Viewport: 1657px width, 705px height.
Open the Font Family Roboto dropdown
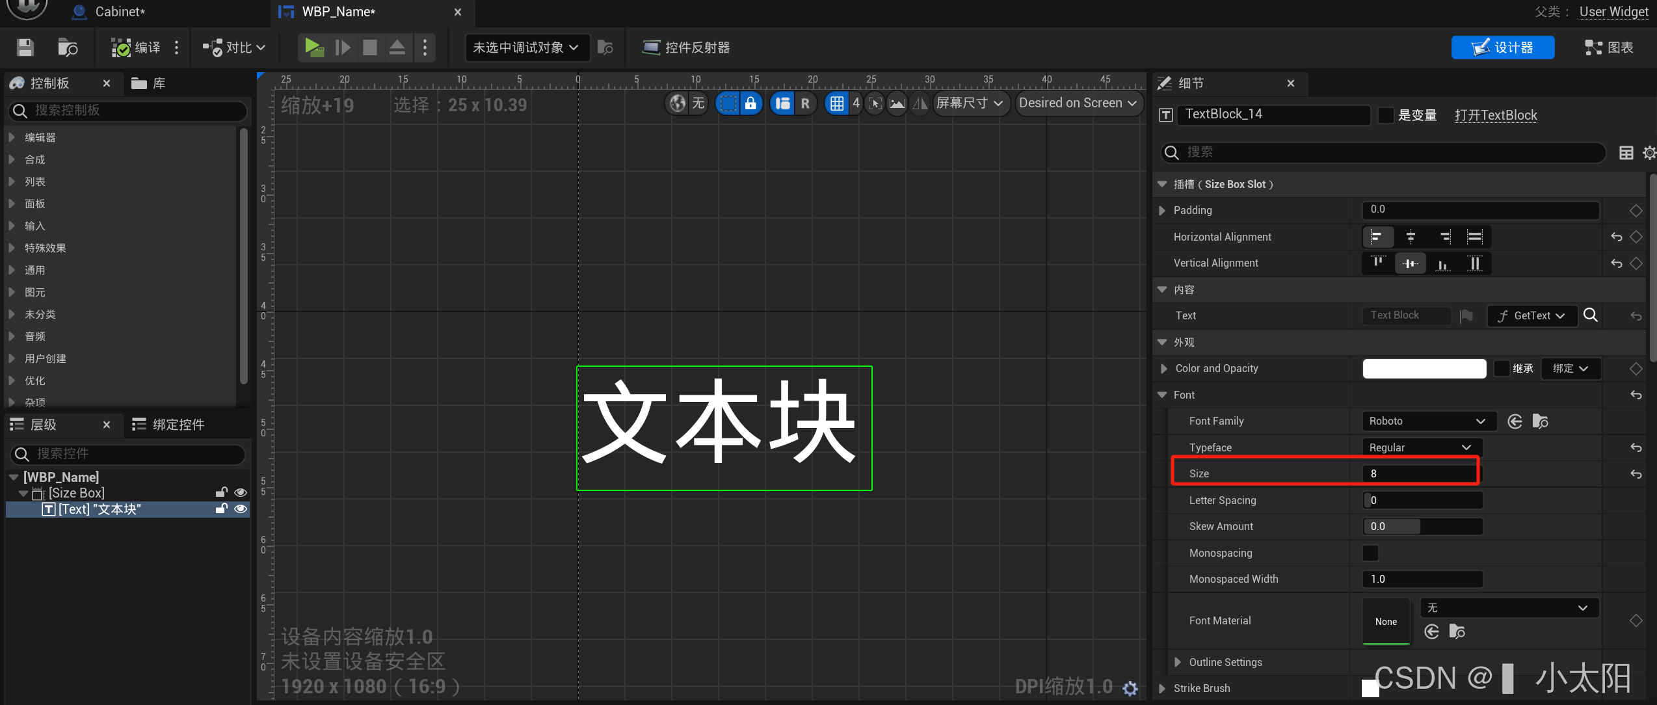[1428, 421]
